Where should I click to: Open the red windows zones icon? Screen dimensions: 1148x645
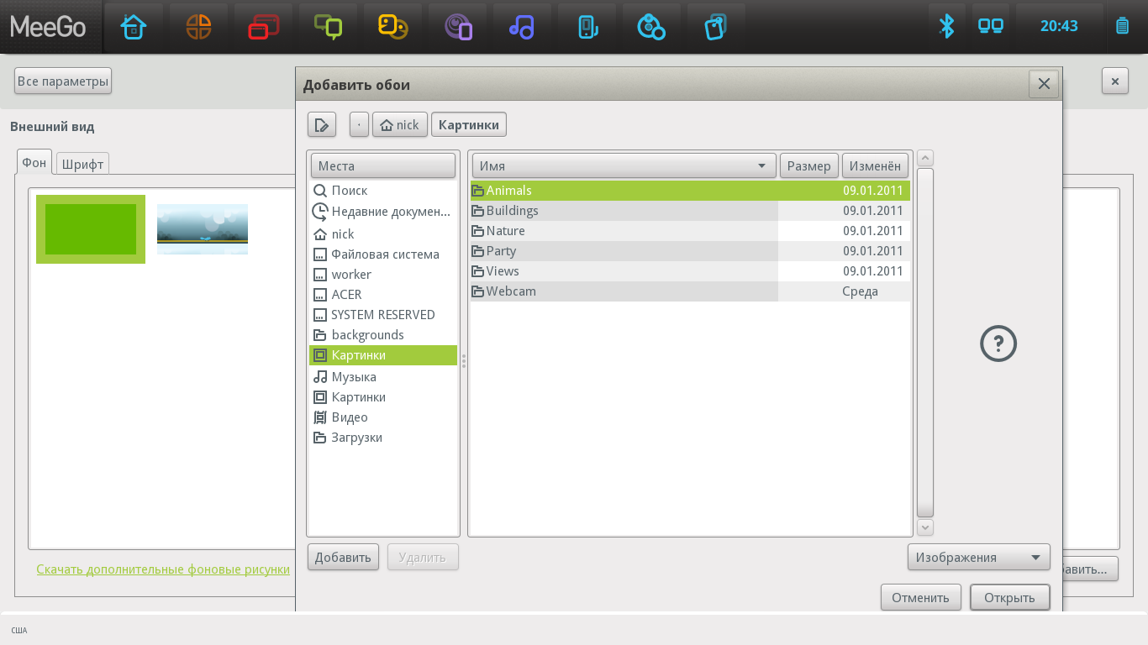(263, 27)
